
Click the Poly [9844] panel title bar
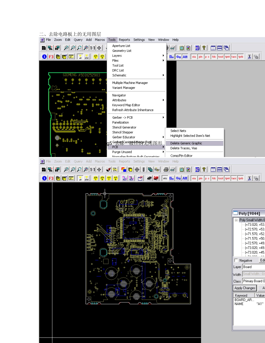click(249, 213)
